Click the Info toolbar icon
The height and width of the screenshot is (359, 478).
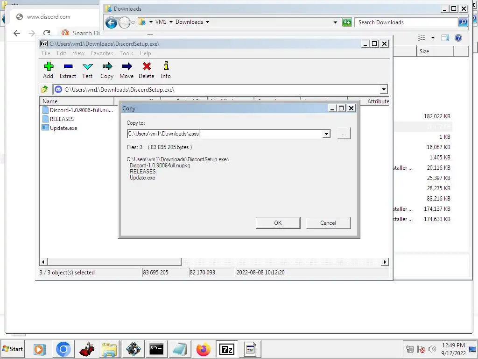click(166, 70)
